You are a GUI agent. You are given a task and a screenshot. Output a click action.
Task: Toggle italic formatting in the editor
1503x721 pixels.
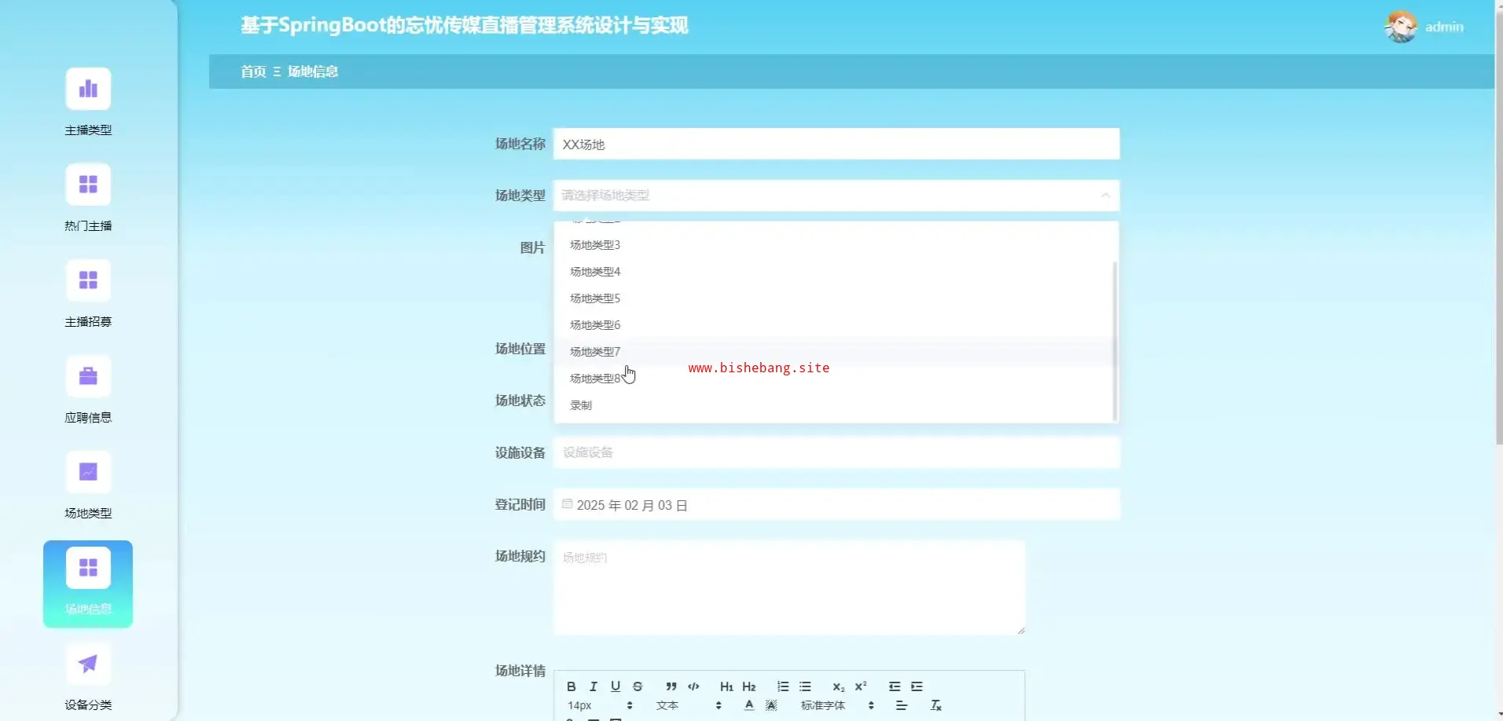click(x=593, y=686)
